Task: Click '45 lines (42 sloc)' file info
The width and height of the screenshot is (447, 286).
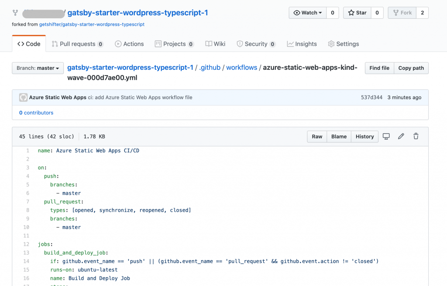Action: [46, 137]
